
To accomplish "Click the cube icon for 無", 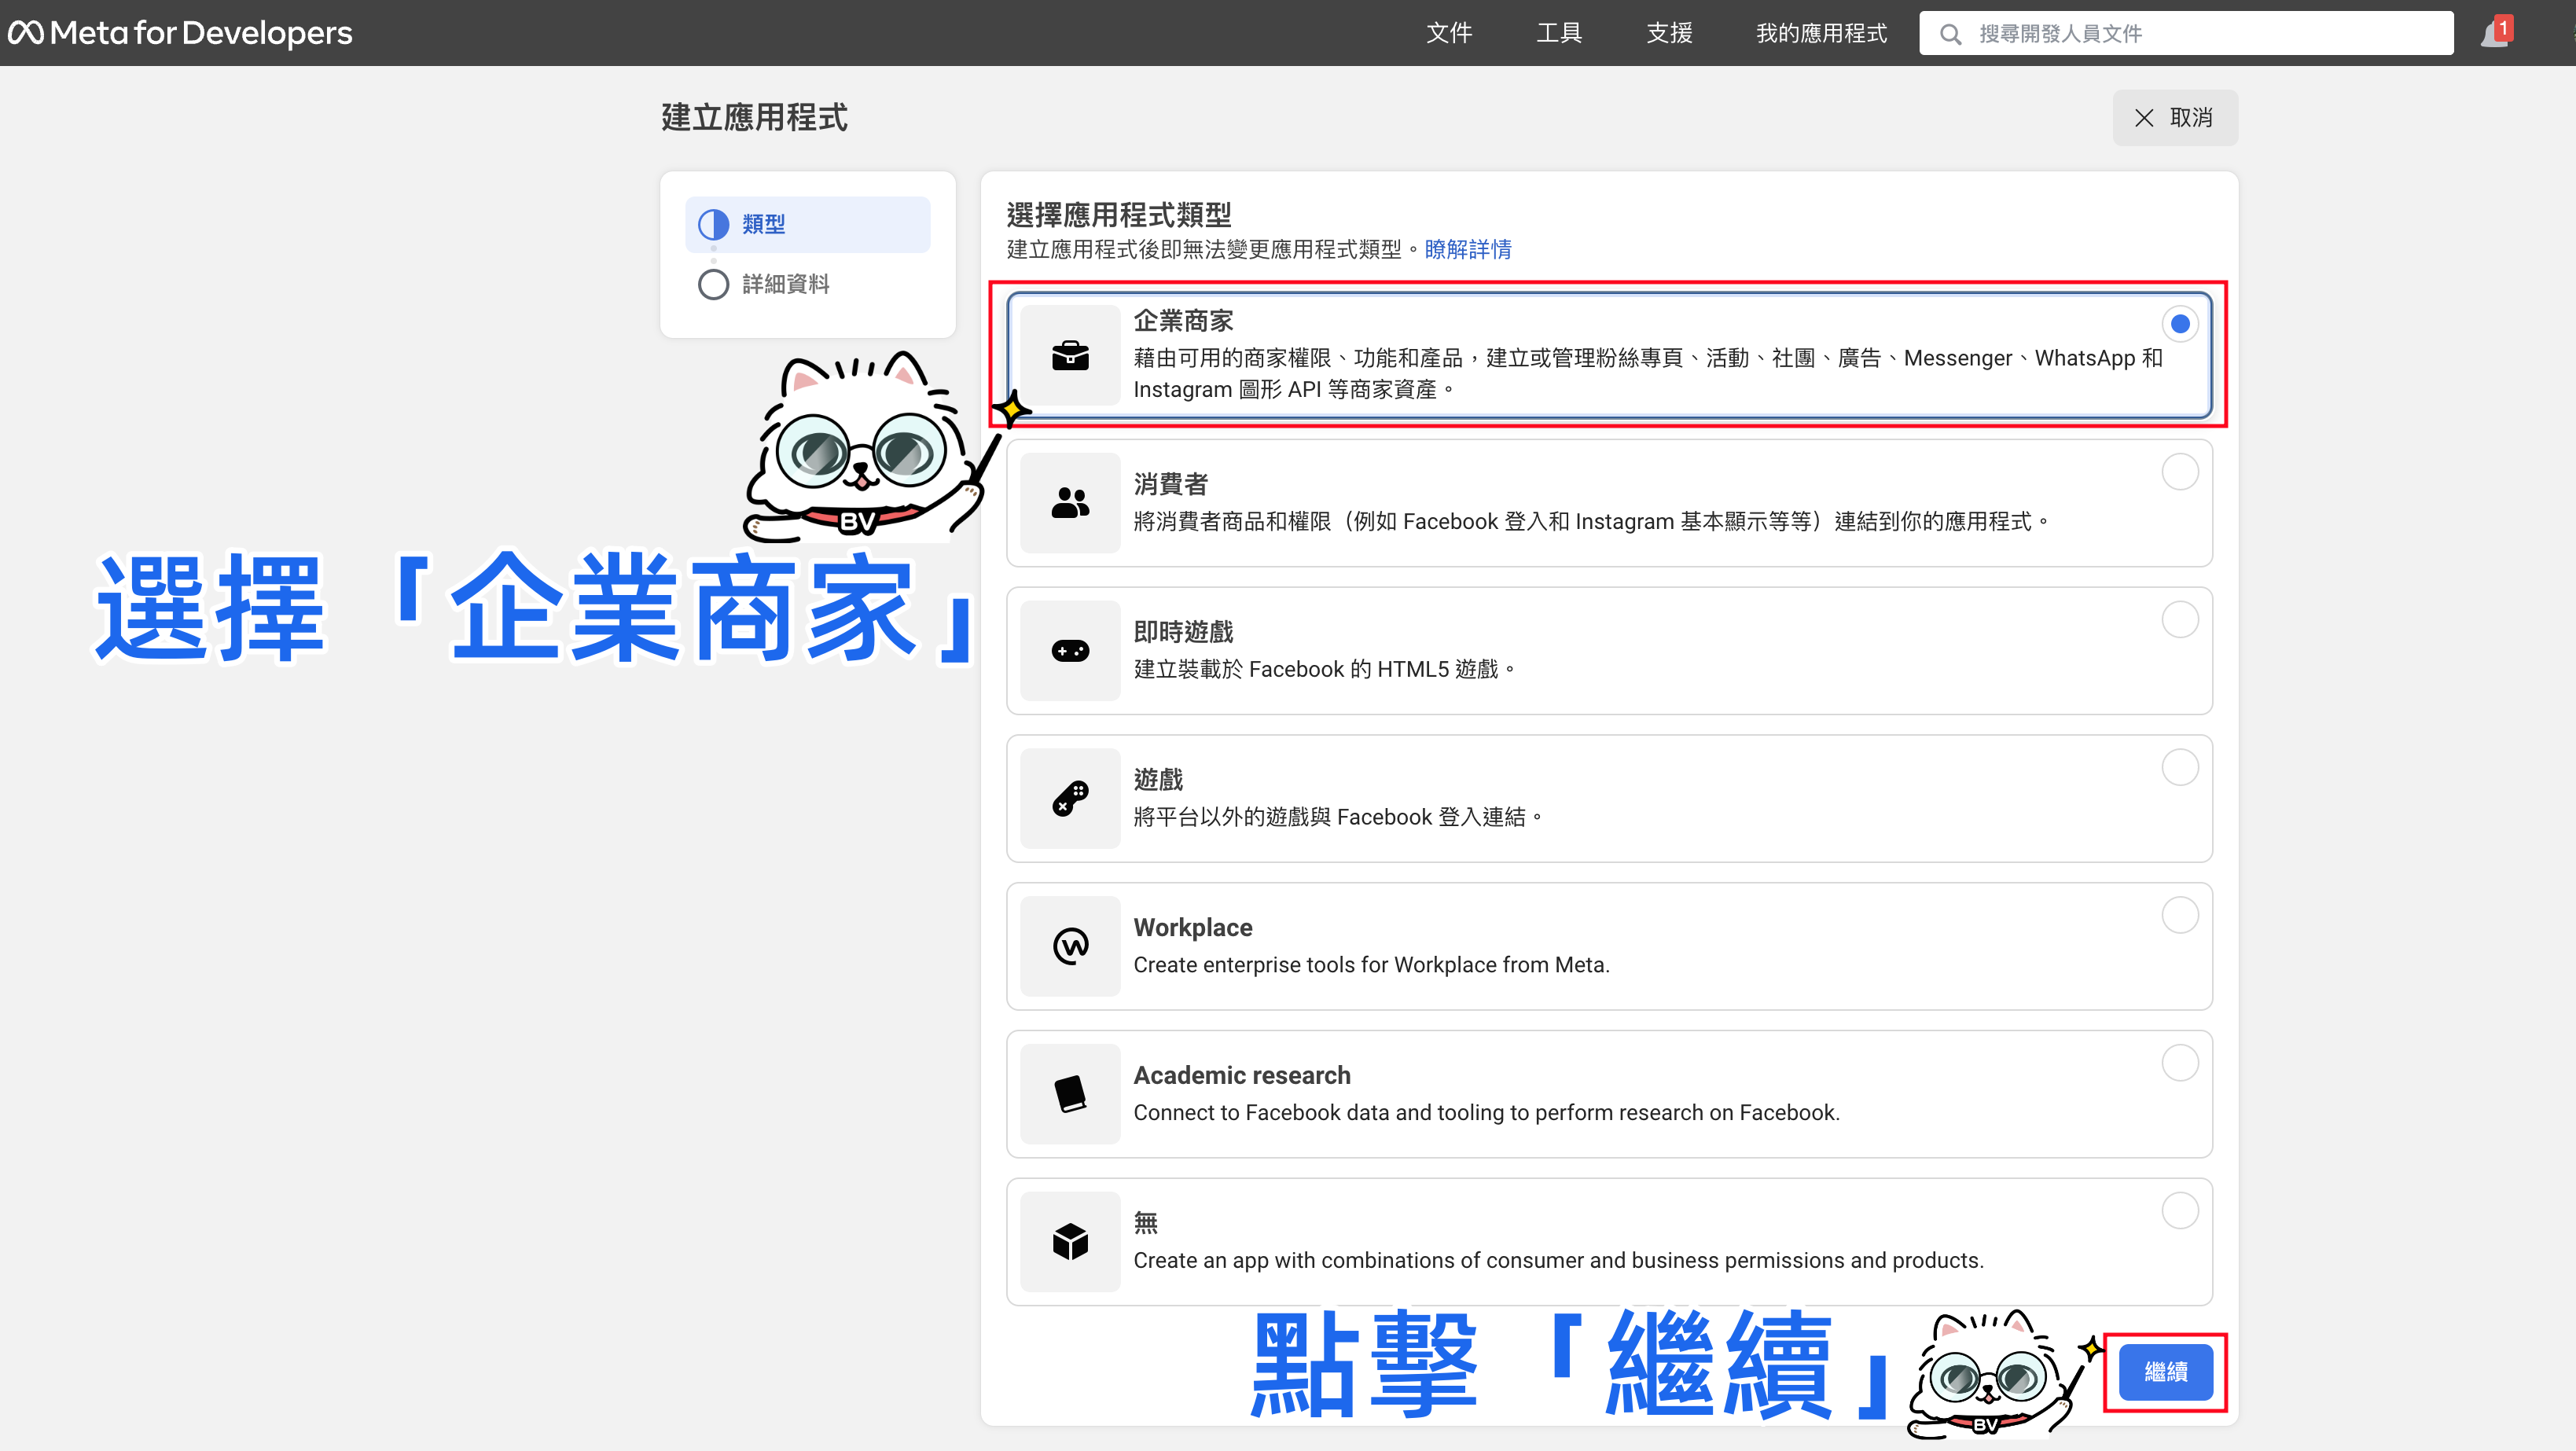I will pyautogui.click(x=1070, y=1242).
